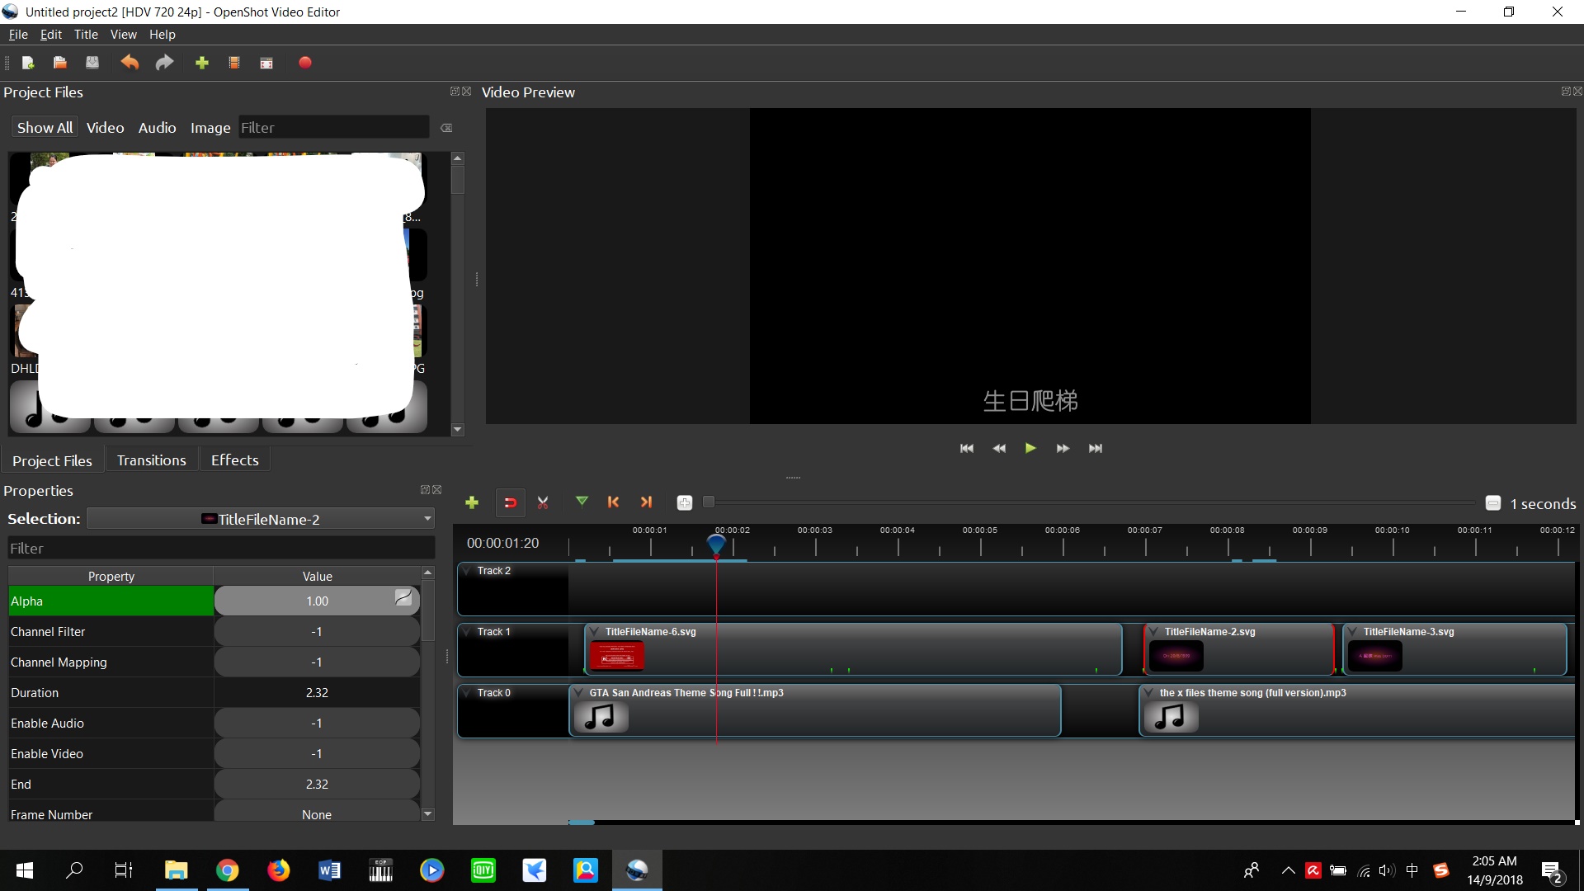Save the project using the disk icon
Viewport: 1584px width, 891px height.
click(92, 63)
